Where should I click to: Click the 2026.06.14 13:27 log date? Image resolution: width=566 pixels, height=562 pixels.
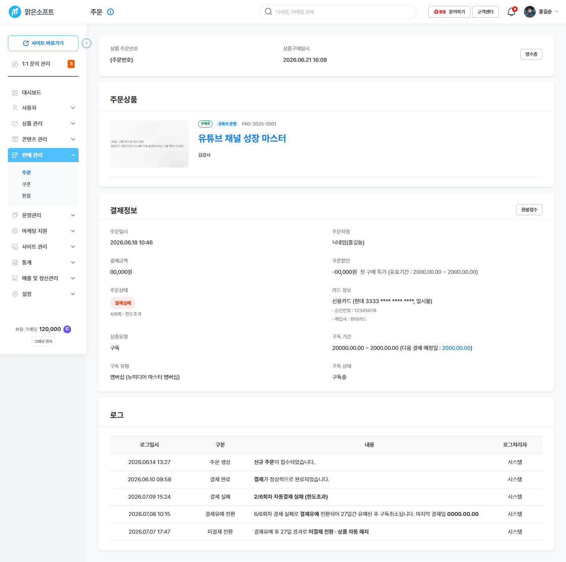pos(149,462)
